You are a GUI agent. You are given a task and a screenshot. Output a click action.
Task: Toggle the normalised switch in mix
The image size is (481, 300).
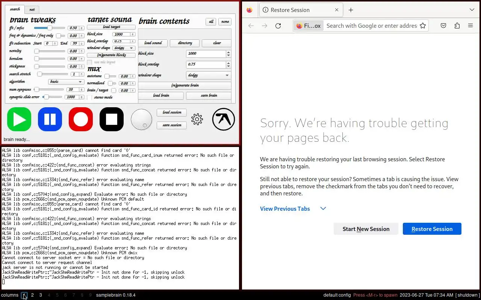click(x=111, y=83)
